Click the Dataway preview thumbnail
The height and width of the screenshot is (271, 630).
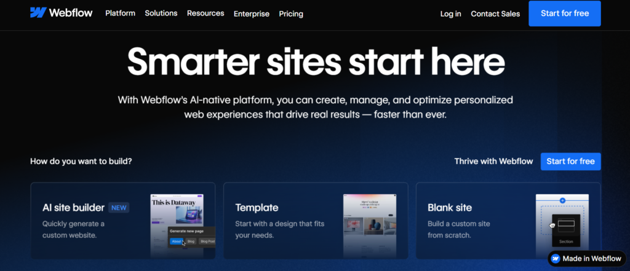[x=177, y=226]
